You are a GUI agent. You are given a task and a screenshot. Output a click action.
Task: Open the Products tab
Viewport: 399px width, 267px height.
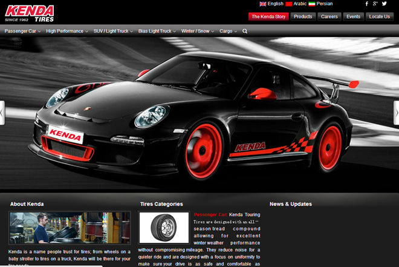[303, 16]
